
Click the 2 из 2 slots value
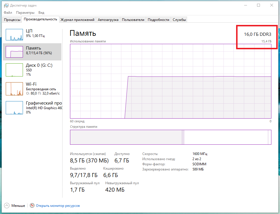pos(197,159)
